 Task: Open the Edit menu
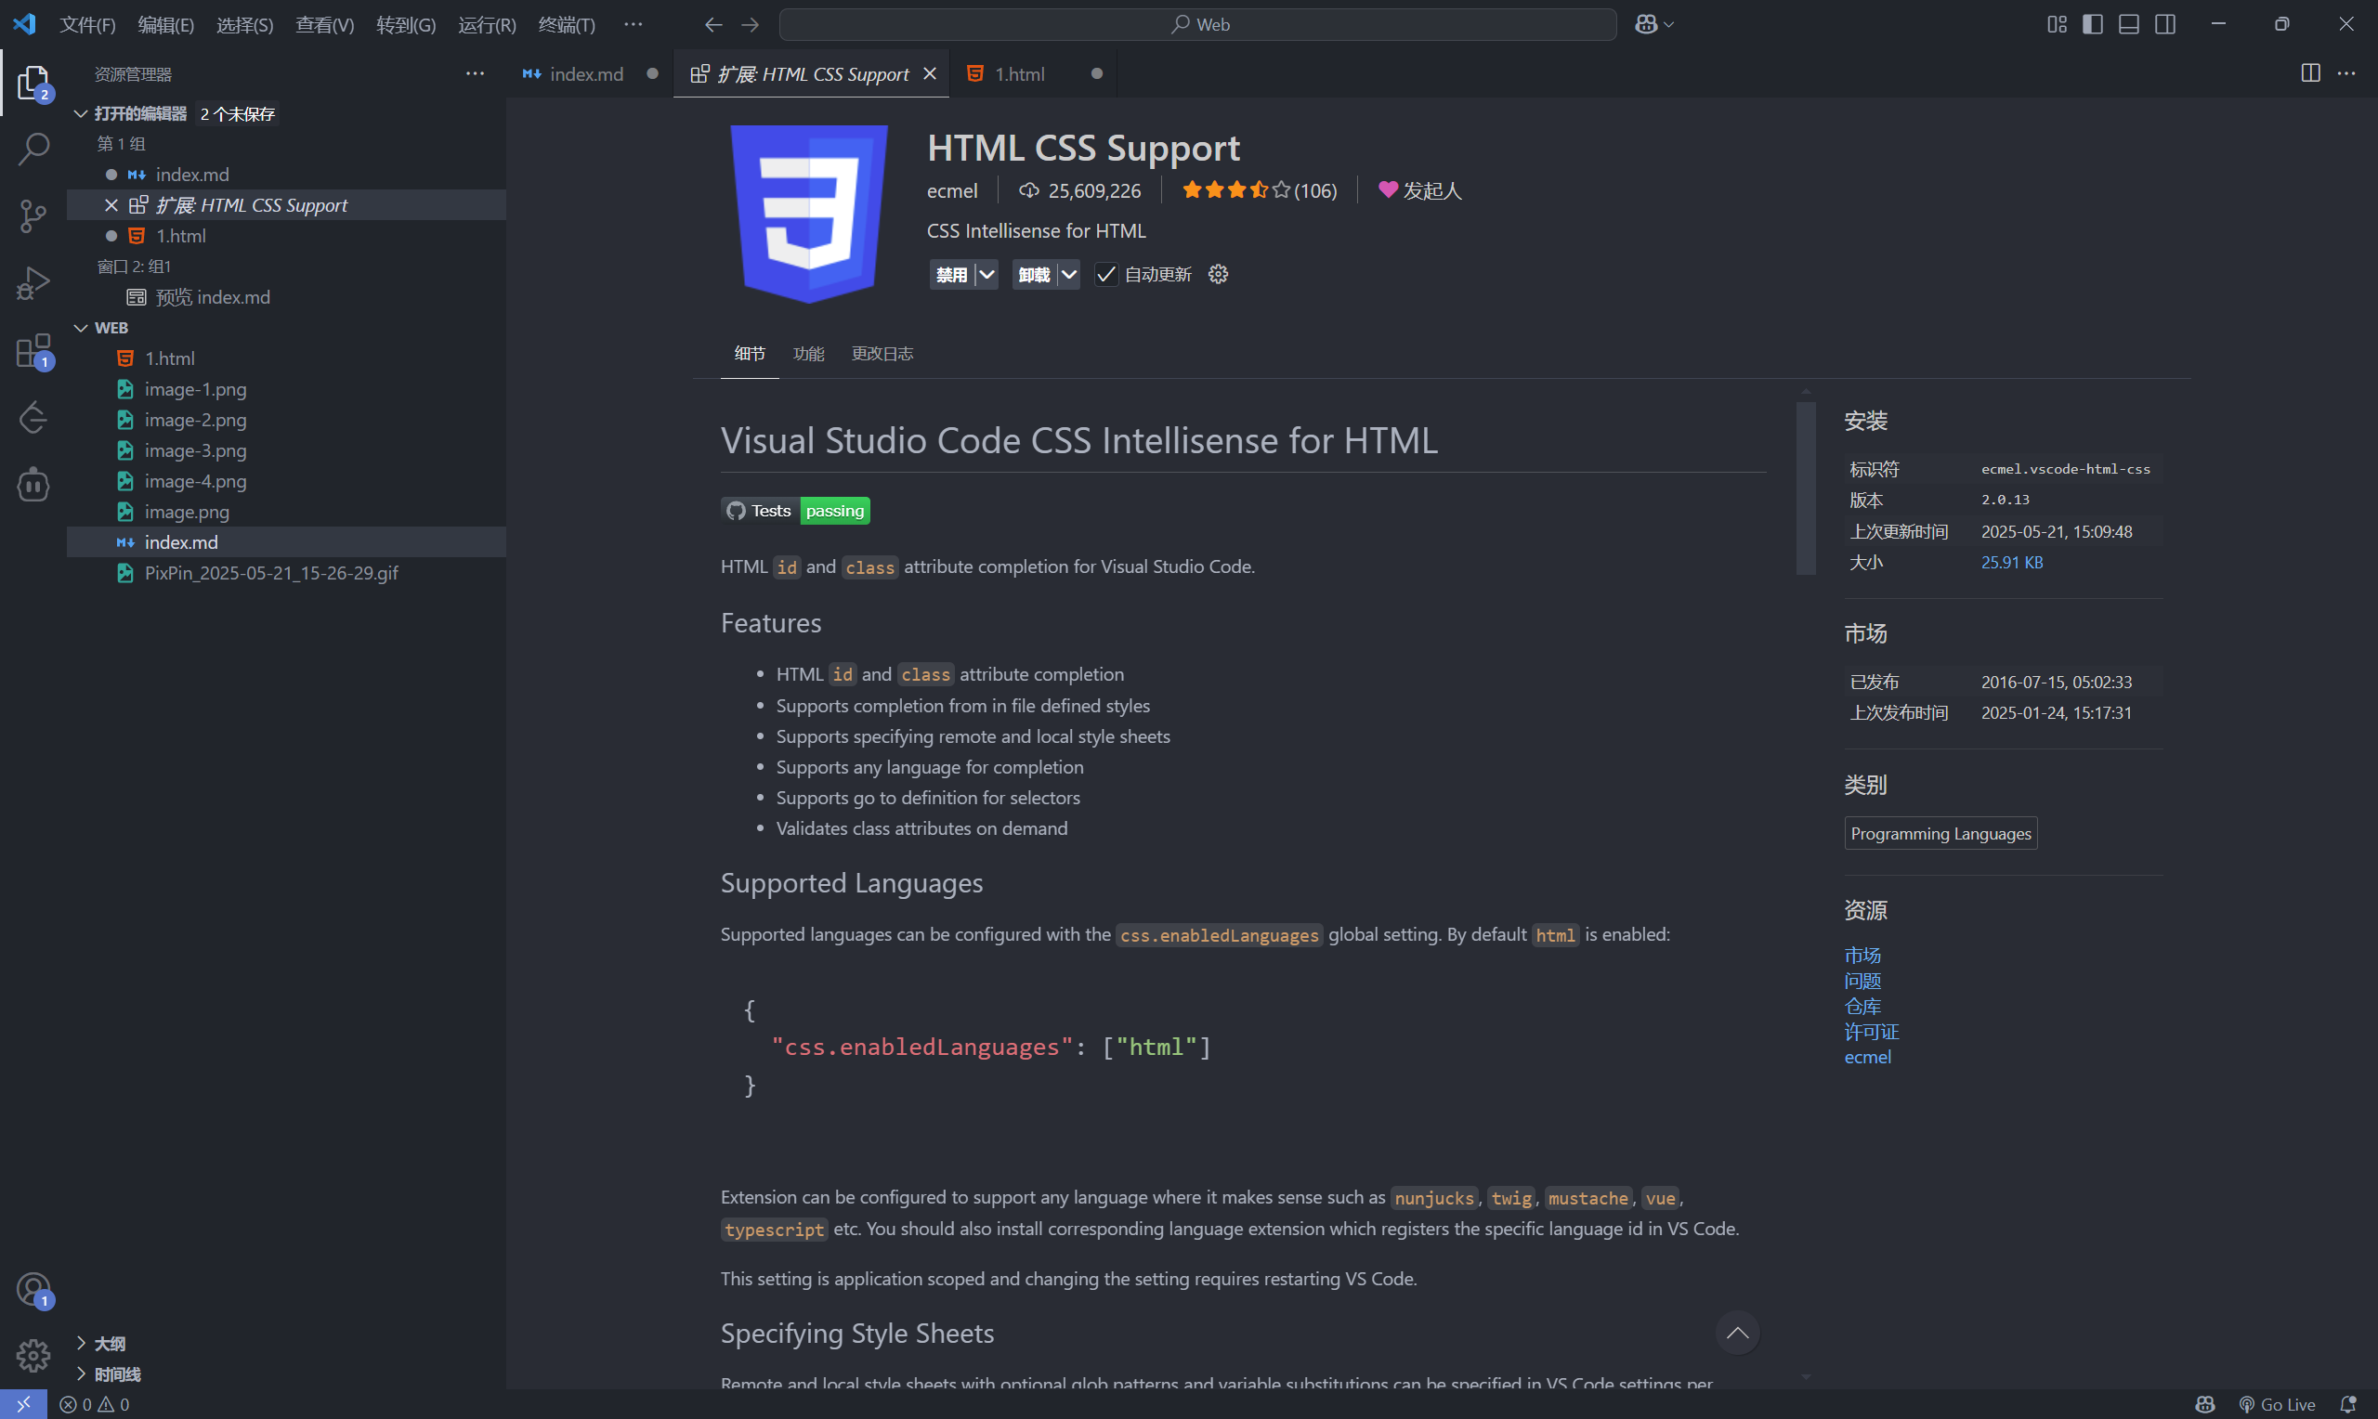(x=165, y=25)
